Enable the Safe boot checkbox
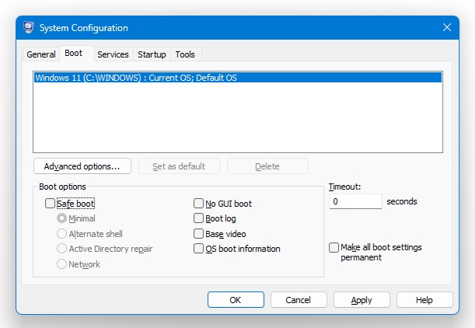The height and width of the screenshot is (328, 475). point(51,204)
